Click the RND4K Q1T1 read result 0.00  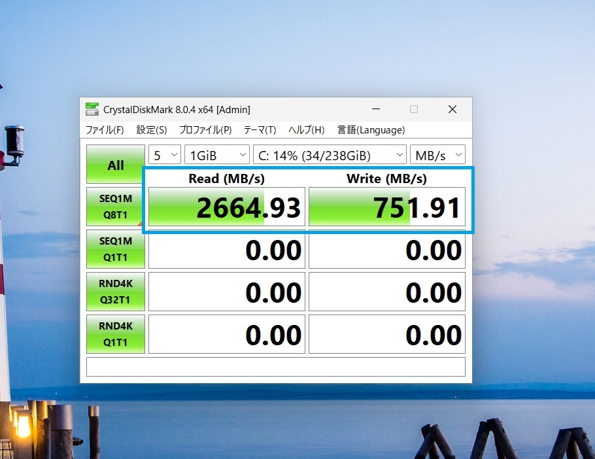click(x=227, y=334)
